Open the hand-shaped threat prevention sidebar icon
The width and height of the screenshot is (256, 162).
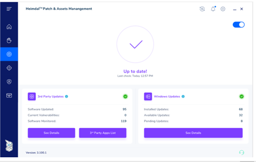(x=9, y=40)
